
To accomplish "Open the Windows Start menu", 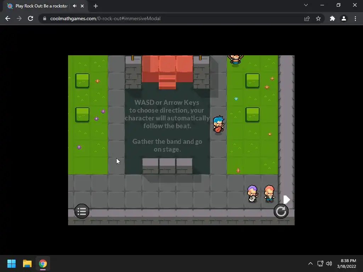I will [x=11, y=263].
